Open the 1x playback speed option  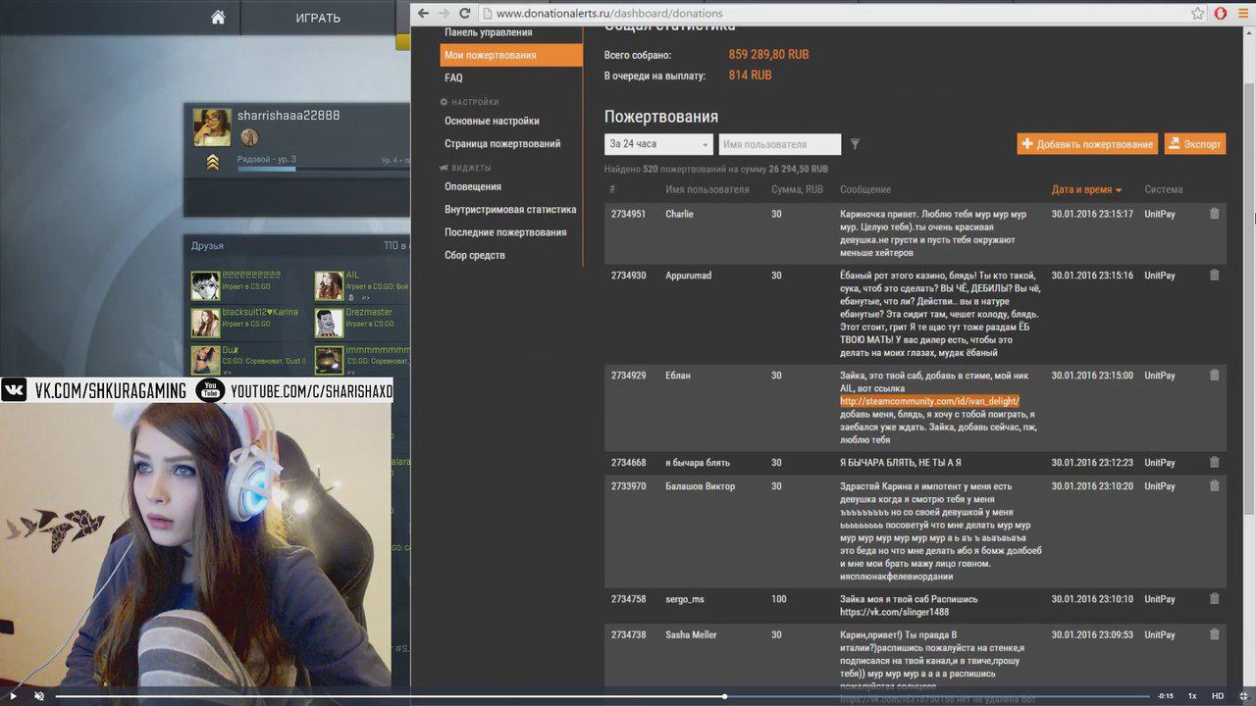[x=1192, y=696]
